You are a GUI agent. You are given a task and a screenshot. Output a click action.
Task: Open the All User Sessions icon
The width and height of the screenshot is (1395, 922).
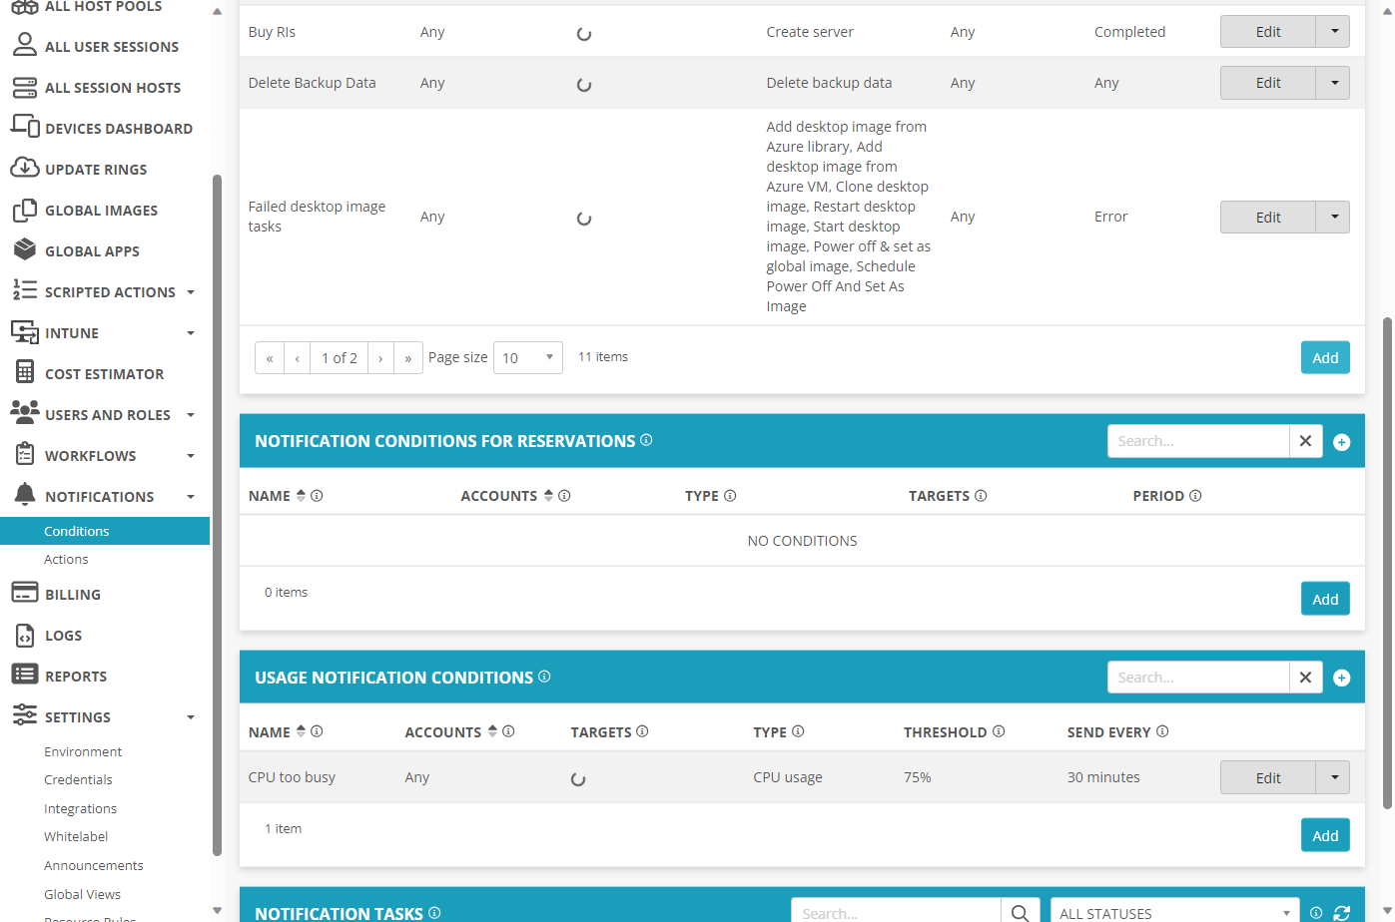point(25,45)
